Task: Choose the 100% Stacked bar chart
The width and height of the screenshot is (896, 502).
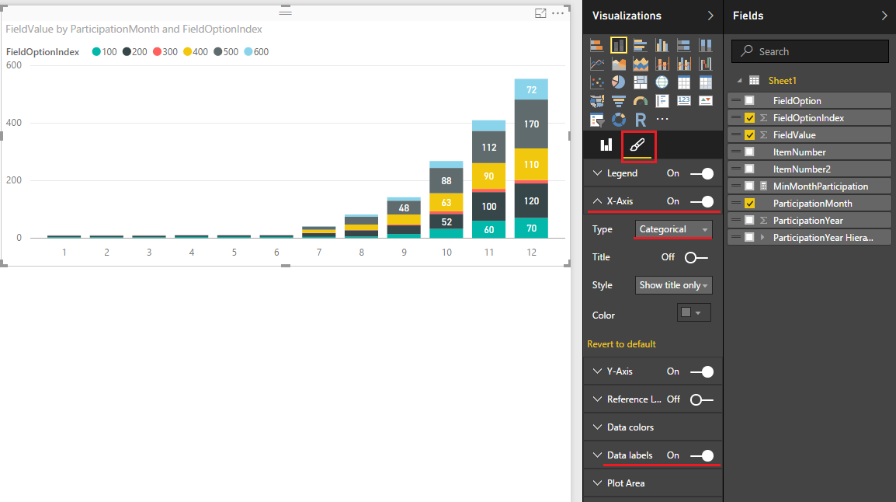Action: (683, 45)
